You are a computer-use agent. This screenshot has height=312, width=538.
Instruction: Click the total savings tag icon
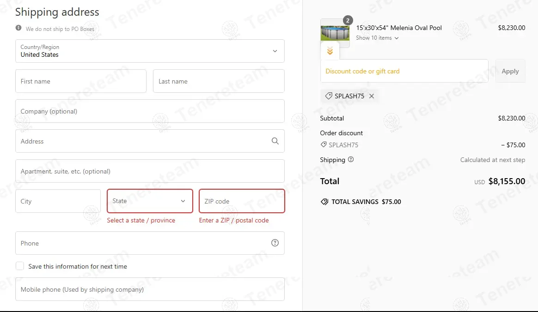coord(324,202)
